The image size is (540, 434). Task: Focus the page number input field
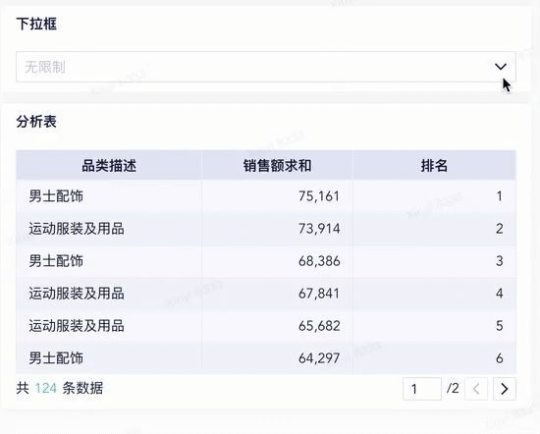click(x=422, y=389)
